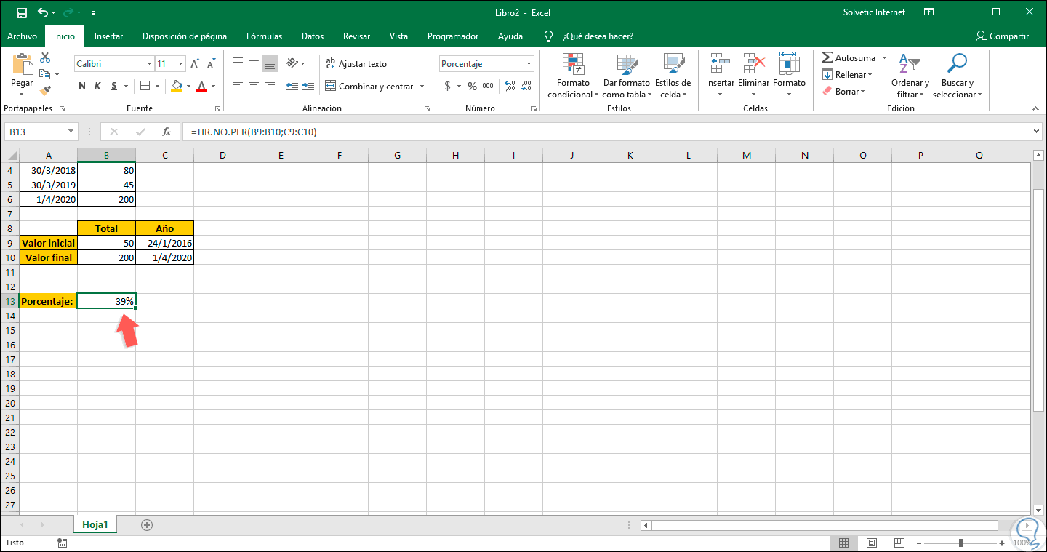Click the Compartir share button
The width and height of the screenshot is (1047, 552).
pos(1003,36)
